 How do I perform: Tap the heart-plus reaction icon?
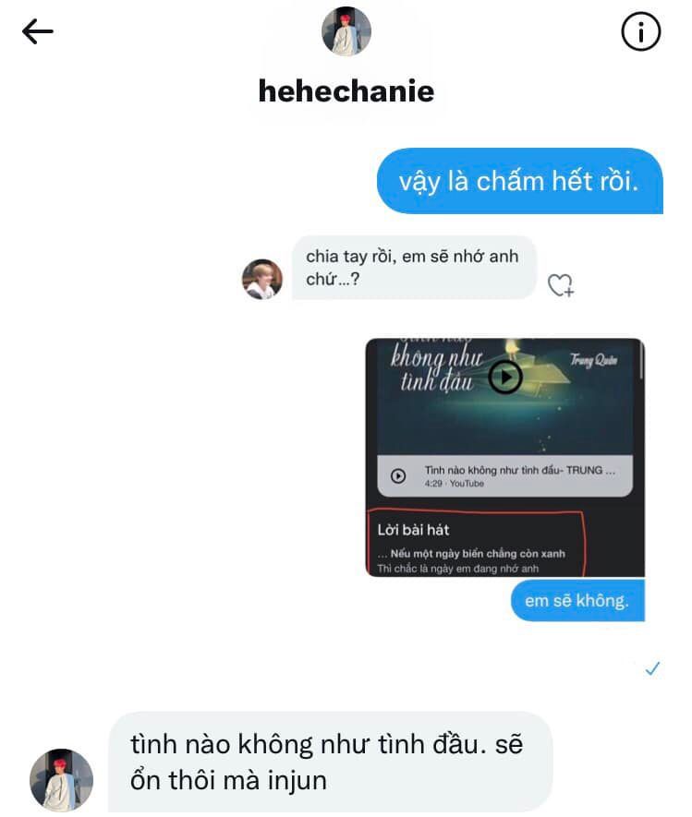pyautogui.click(x=561, y=285)
